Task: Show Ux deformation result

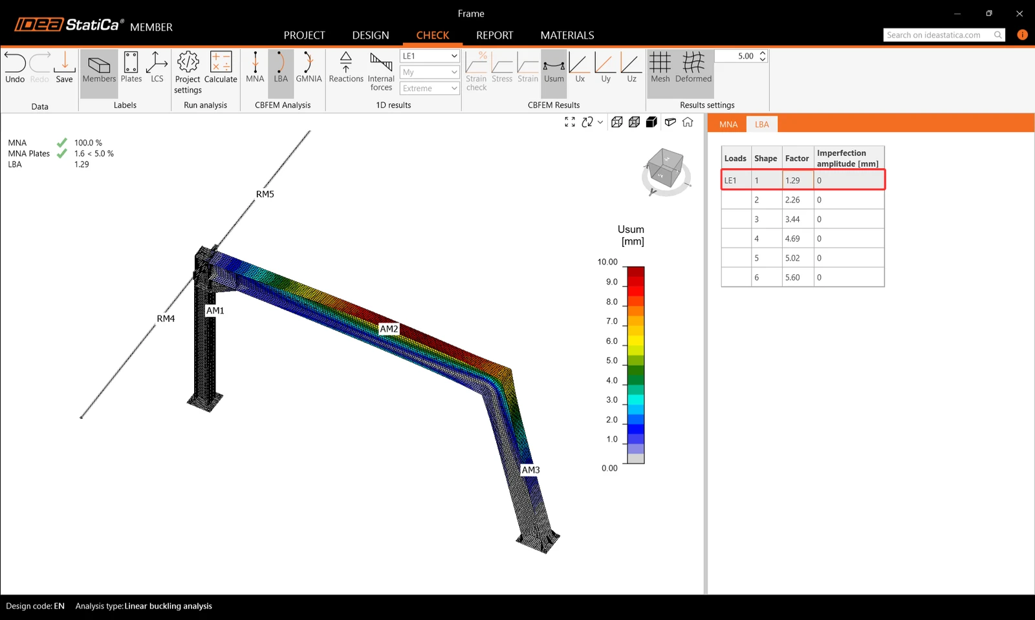Action: 580,67
